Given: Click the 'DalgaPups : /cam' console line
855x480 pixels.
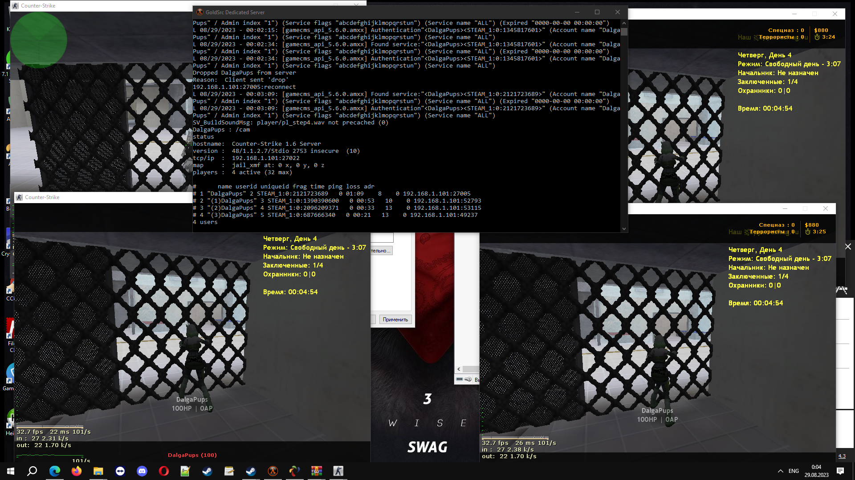Looking at the screenshot, I should point(221,130).
